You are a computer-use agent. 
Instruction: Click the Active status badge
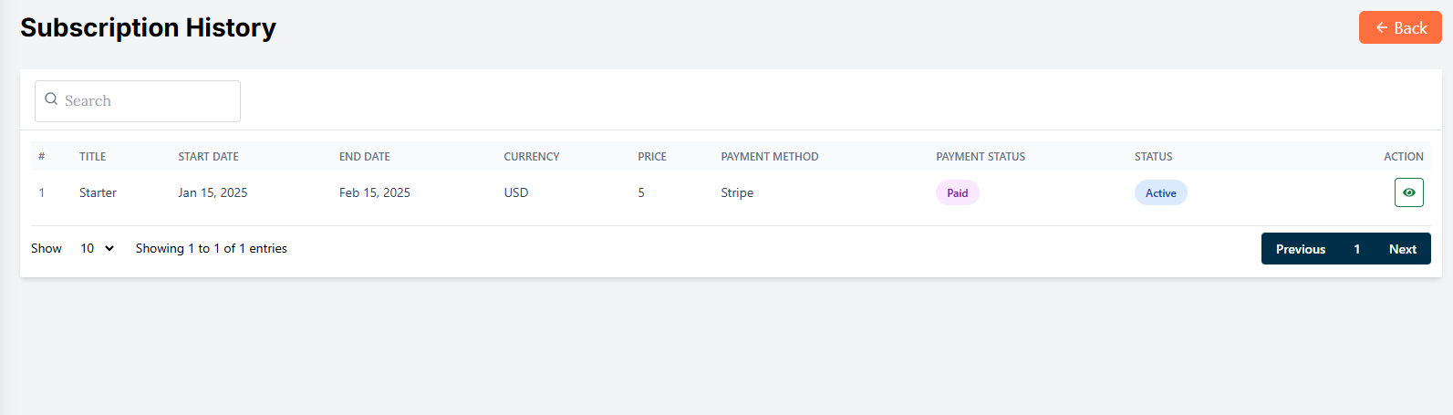(x=1160, y=193)
